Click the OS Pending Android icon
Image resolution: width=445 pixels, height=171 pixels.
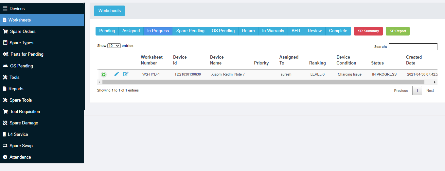5,66
